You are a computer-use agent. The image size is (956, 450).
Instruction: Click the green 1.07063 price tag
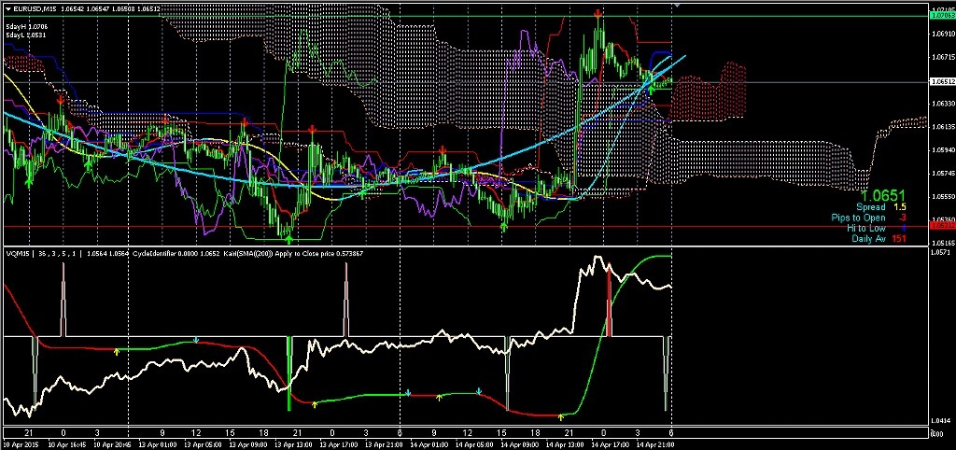pos(941,16)
